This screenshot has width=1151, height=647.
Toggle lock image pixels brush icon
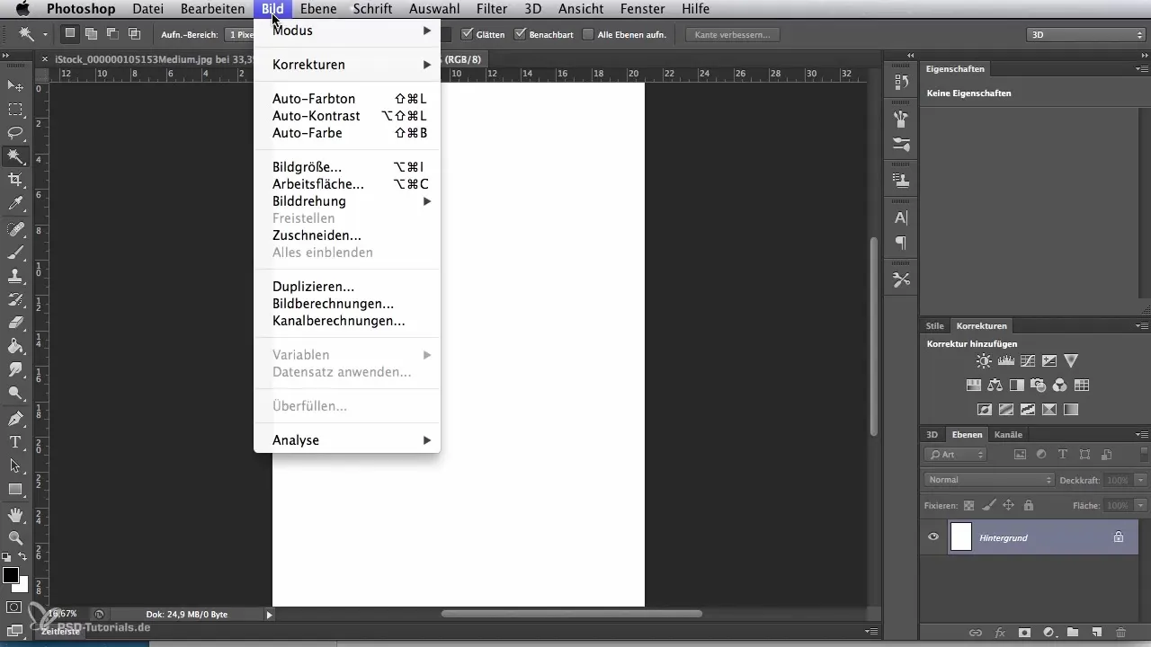coord(988,506)
